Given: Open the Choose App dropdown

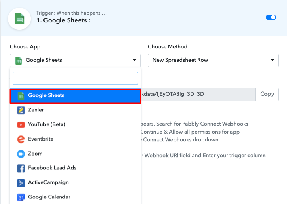Looking at the screenshot, I should click(75, 60).
